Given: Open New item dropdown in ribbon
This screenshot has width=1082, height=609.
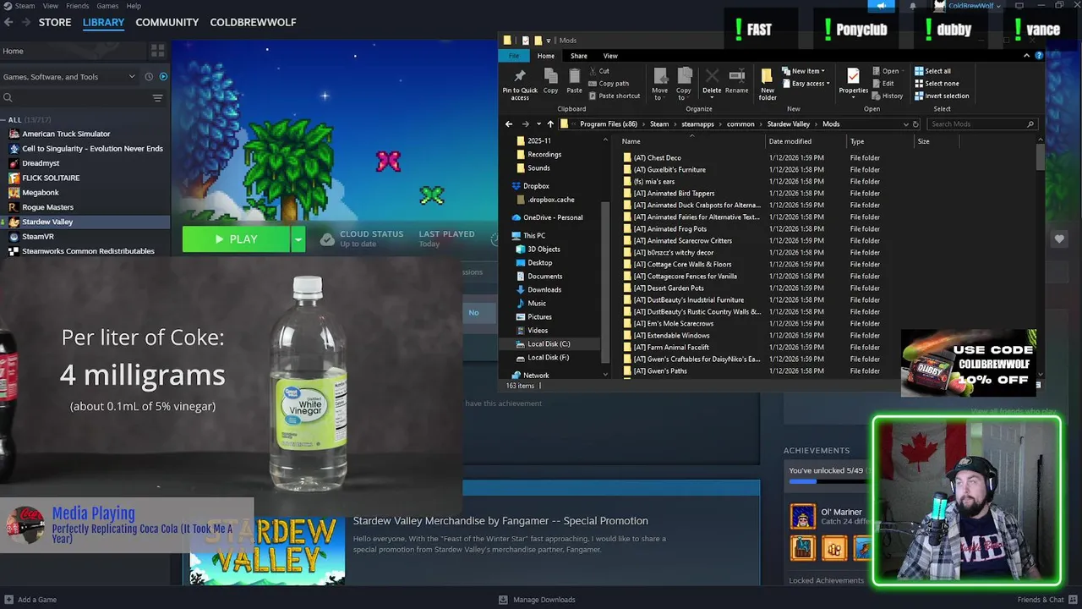Looking at the screenshot, I should [x=803, y=71].
